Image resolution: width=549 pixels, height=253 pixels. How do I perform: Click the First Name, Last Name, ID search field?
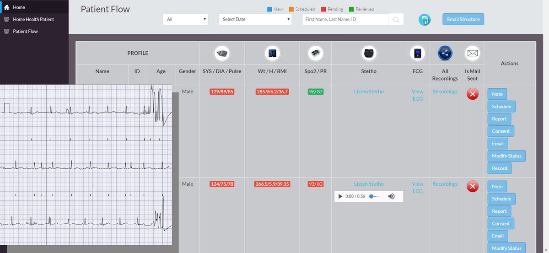(x=346, y=19)
